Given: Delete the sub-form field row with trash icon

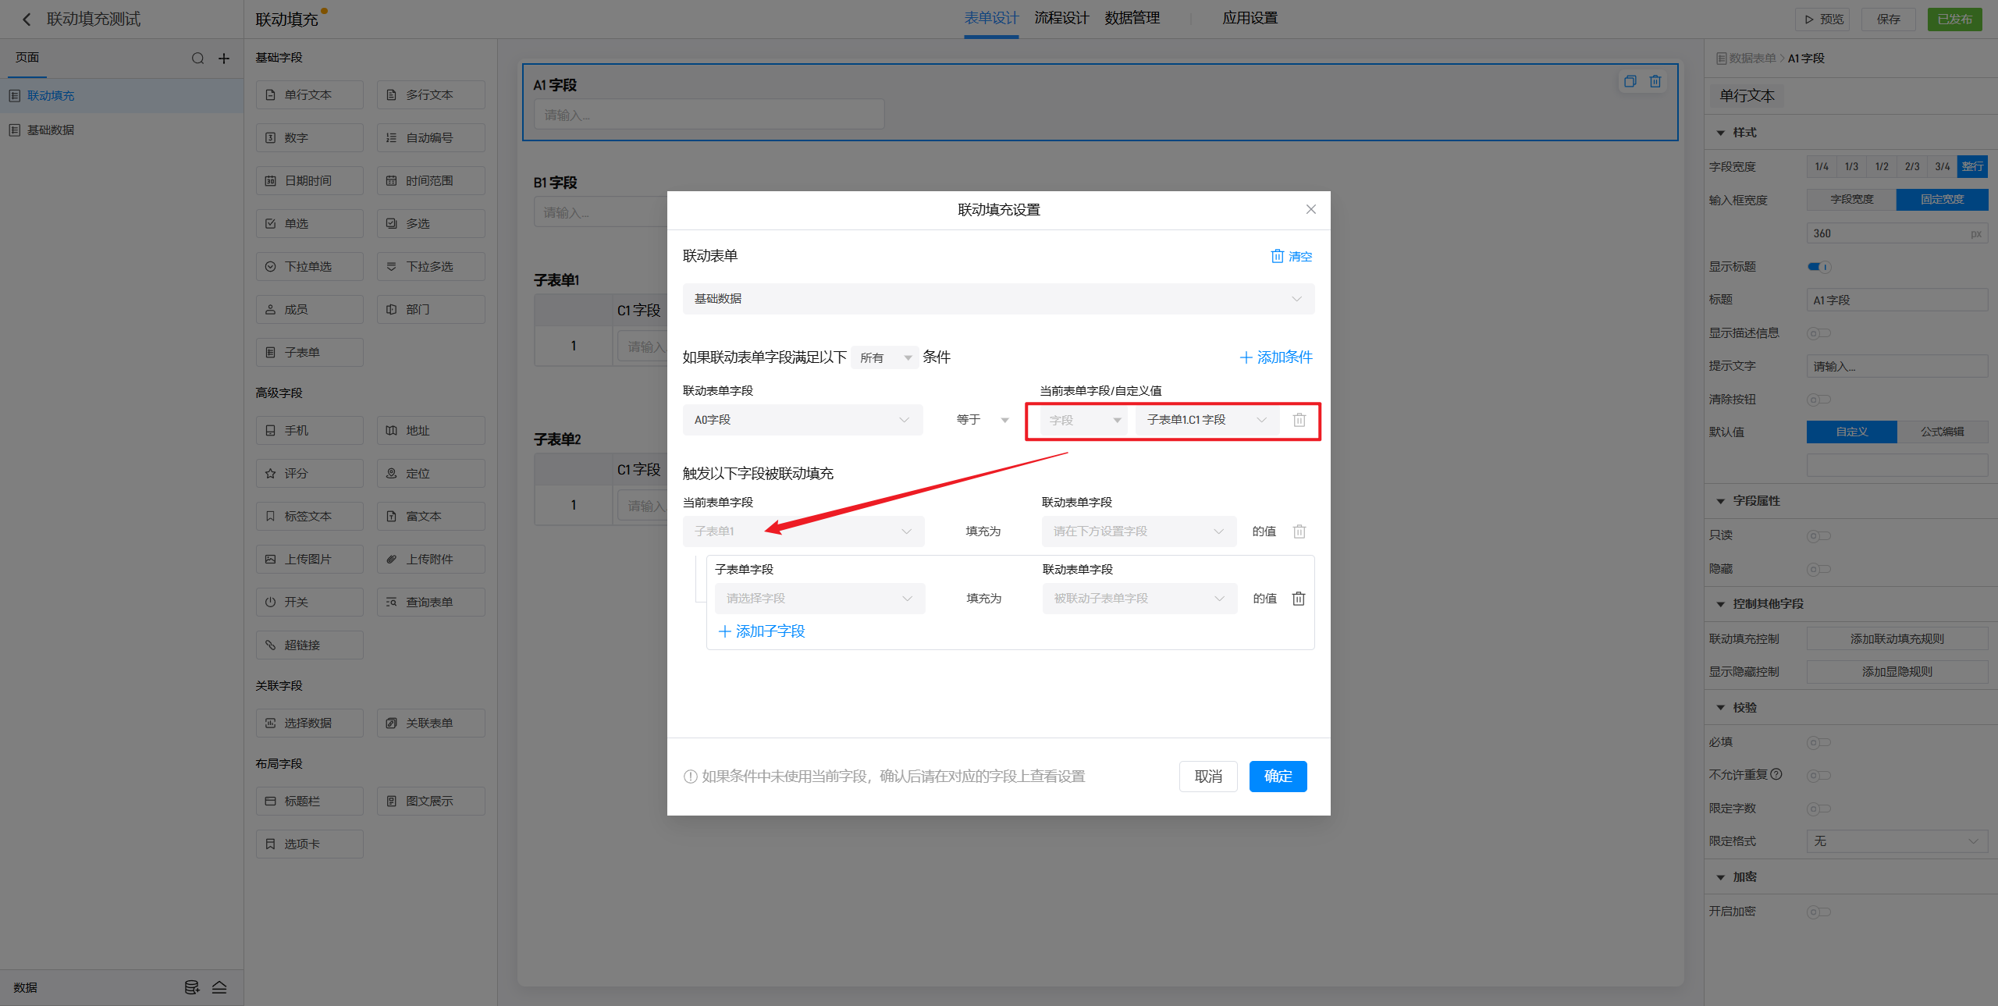Looking at the screenshot, I should coord(1298,599).
